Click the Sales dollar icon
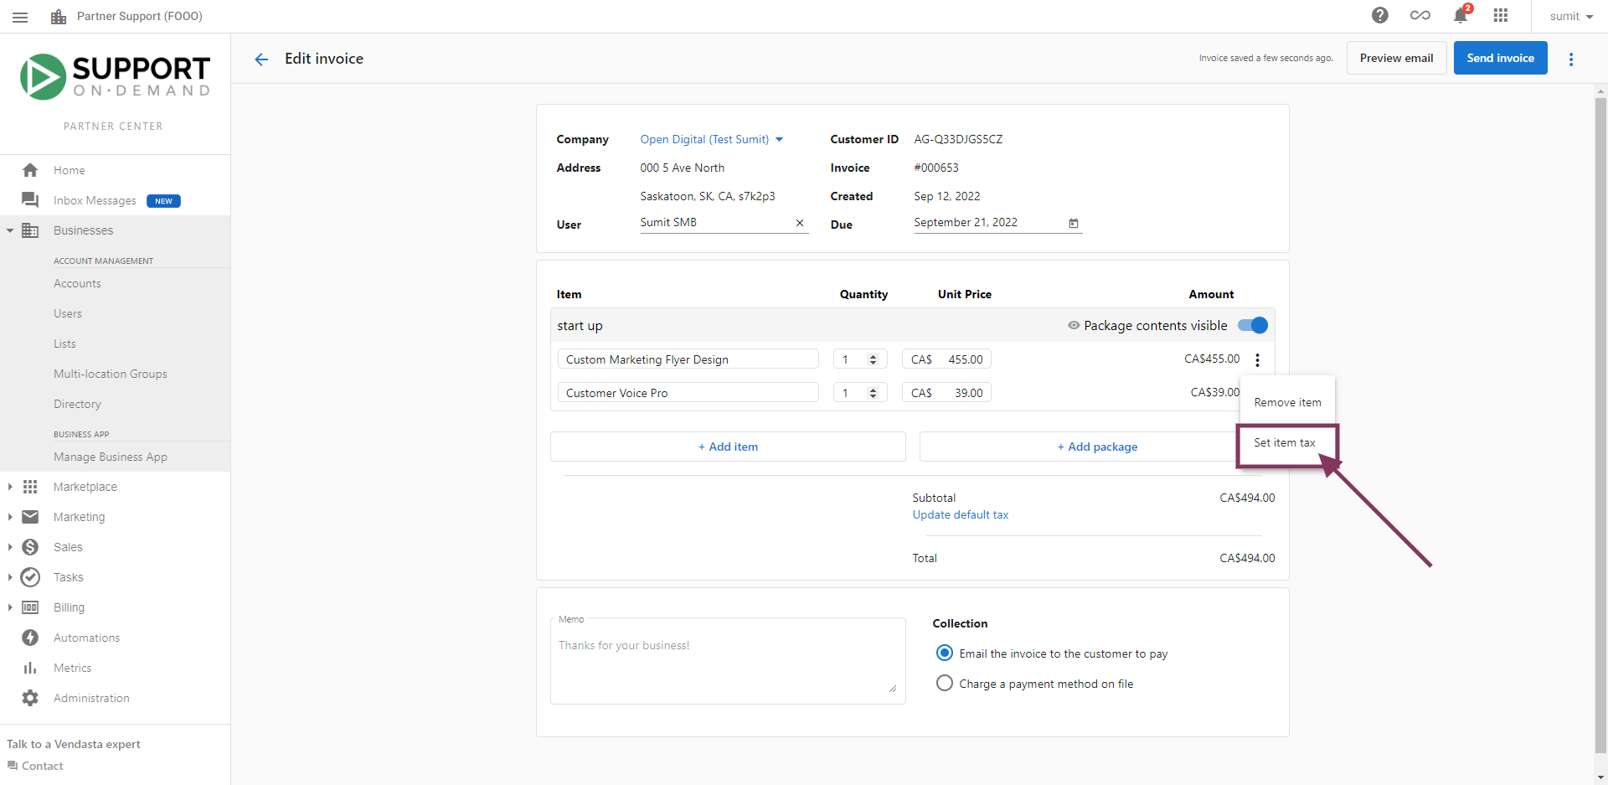Image resolution: width=1608 pixels, height=785 pixels. (x=30, y=547)
